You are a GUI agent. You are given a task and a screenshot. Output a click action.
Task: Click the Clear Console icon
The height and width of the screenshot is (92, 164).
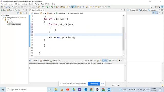tap(95, 61)
